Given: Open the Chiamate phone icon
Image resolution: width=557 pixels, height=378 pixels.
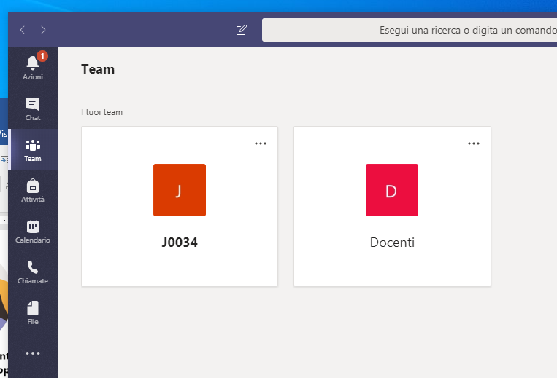Looking at the screenshot, I should tap(33, 272).
